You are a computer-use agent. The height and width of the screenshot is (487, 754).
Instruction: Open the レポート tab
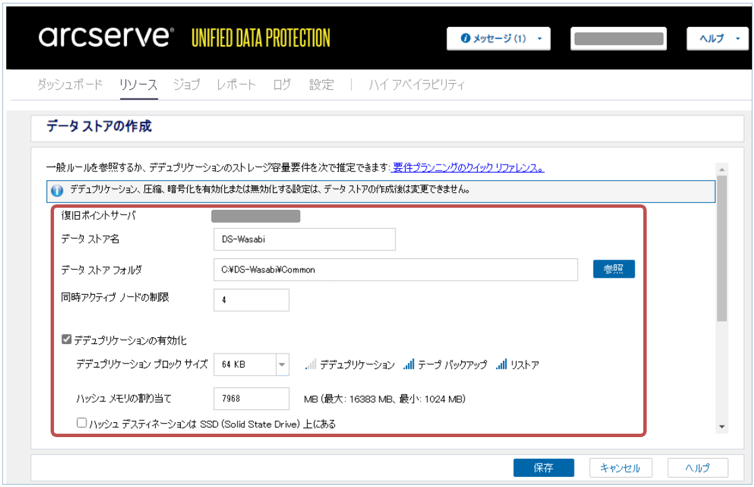click(x=236, y=84)
